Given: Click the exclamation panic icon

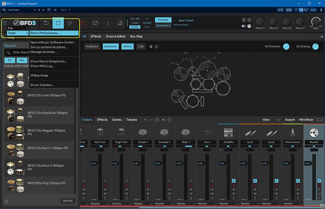Looking at the screenshot, I should tap(107, 23).
